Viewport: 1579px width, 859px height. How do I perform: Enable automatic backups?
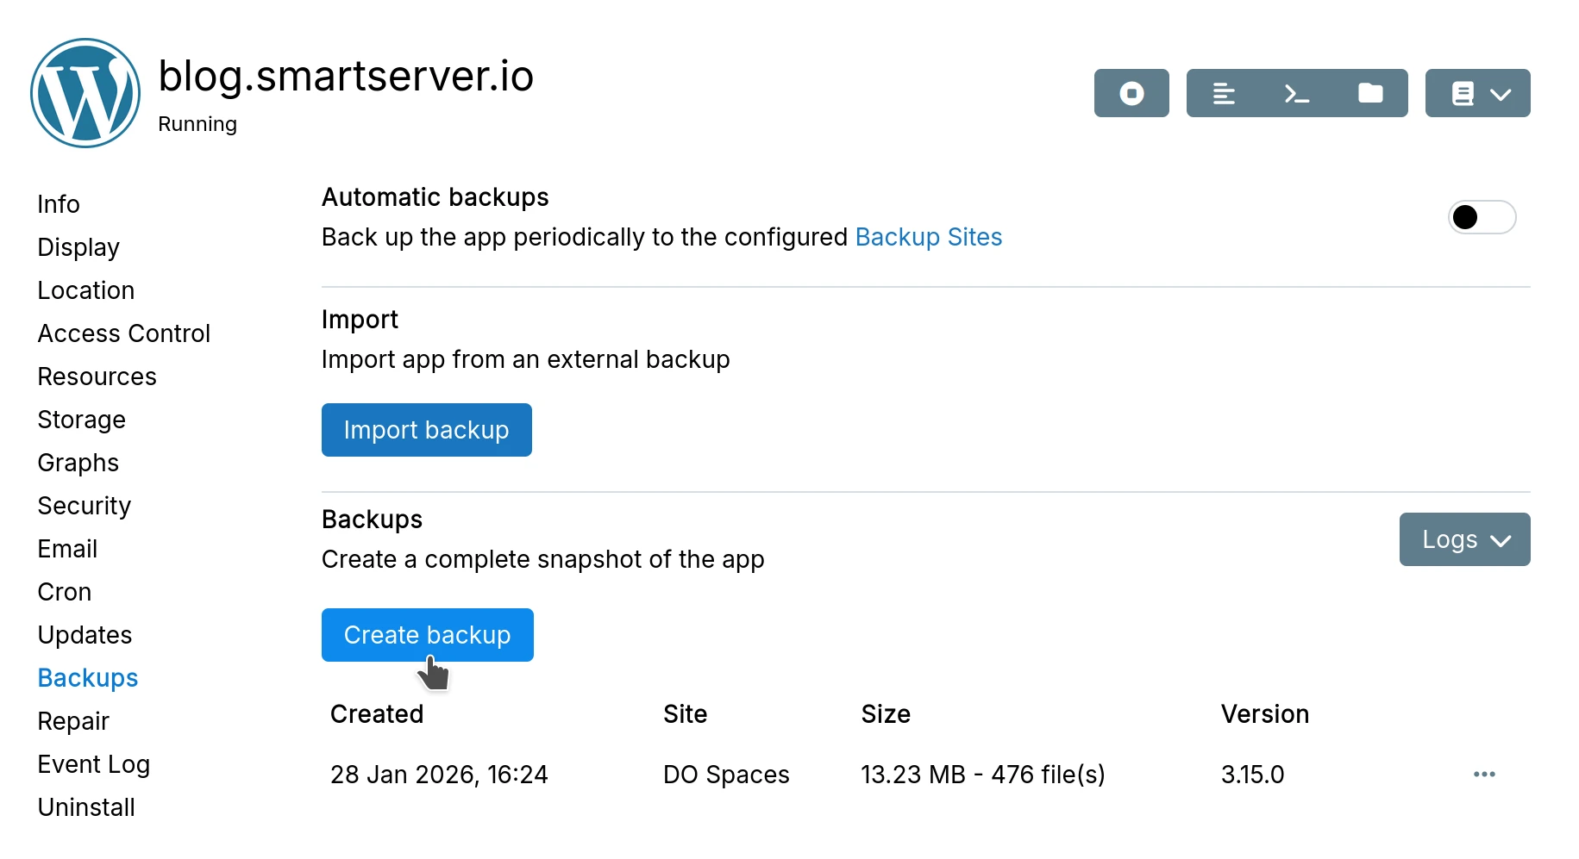1482,217
